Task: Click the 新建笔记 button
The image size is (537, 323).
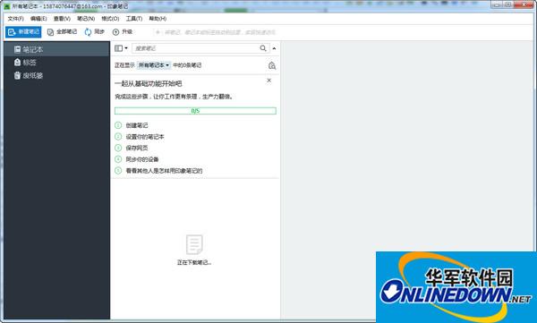Action: (x=23, y=32)
